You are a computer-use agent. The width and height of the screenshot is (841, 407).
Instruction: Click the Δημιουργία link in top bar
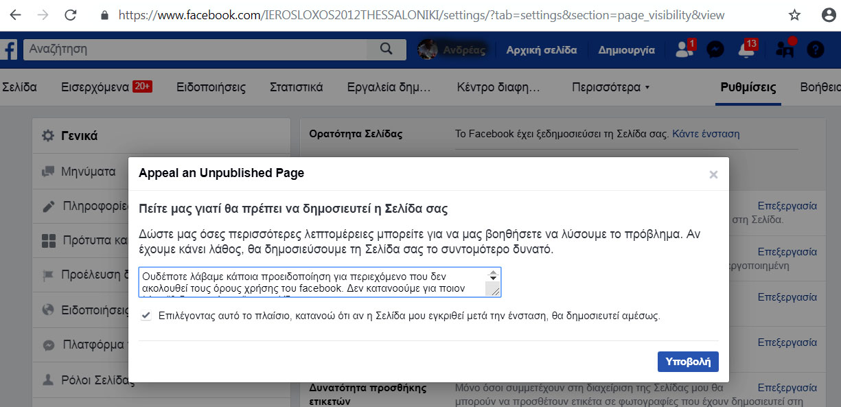coord(626,49)
